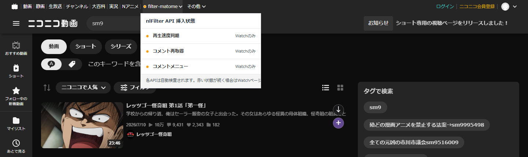Viewport: 528px width, 157px height.
Task: Click the レッツゴー怪奇組 channel name
Action: pos(154,134)
